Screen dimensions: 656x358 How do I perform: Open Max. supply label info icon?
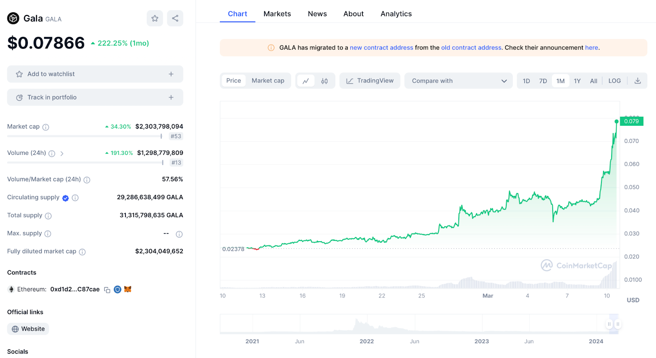tap(48, 234)
